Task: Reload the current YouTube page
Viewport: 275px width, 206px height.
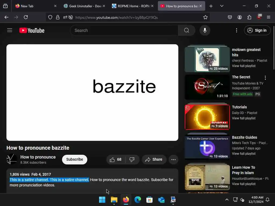Action: 26,17
